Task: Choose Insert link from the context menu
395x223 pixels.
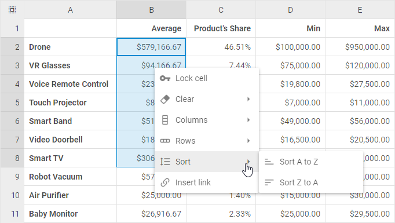Action: pos(207,182)
